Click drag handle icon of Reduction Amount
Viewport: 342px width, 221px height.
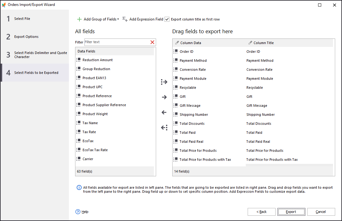(x=78, y=60)
